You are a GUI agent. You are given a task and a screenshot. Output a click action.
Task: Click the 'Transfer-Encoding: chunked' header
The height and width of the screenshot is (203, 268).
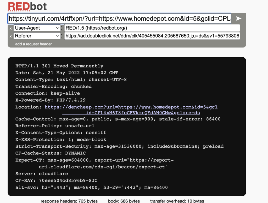click(x=53, y=86)
